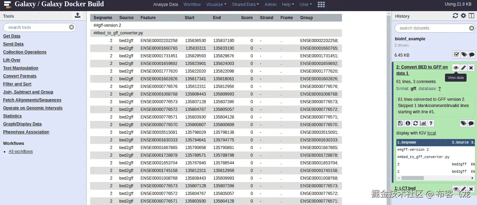Expand Collection Operations tool section
This screenshot has height=205, width=477.
pos(25,52)
